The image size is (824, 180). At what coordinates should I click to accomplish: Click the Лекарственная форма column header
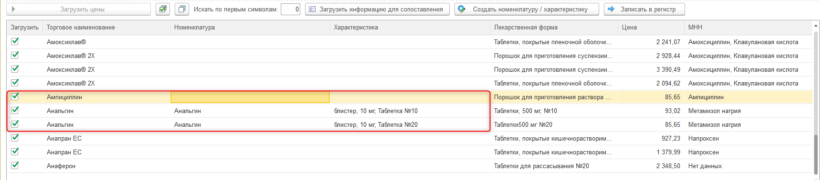(x=554, y=28)
